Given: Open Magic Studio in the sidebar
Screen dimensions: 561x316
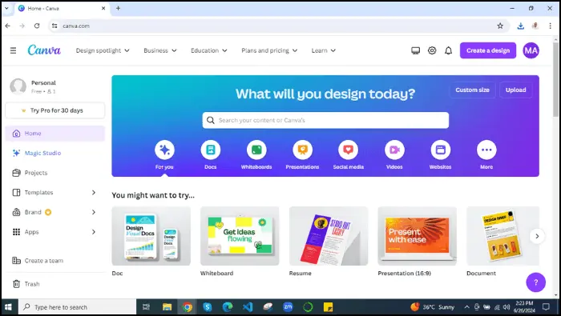Looking at the screenshot, I should 55,153.
